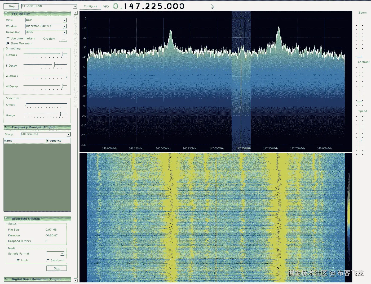The image size is (371, 284).
Task: Click the Dropped Buffers label
Action: 19,241
